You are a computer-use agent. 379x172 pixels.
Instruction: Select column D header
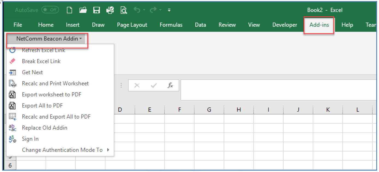[x=120, y=110]
